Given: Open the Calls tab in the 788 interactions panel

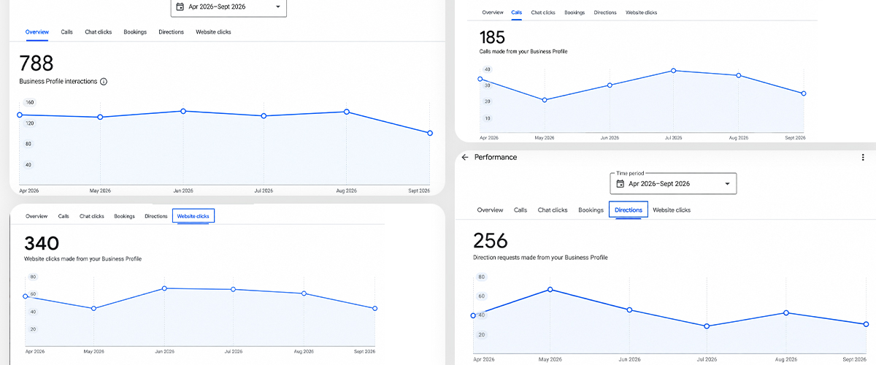Looking at the screenshot, I should coord(66,32).
